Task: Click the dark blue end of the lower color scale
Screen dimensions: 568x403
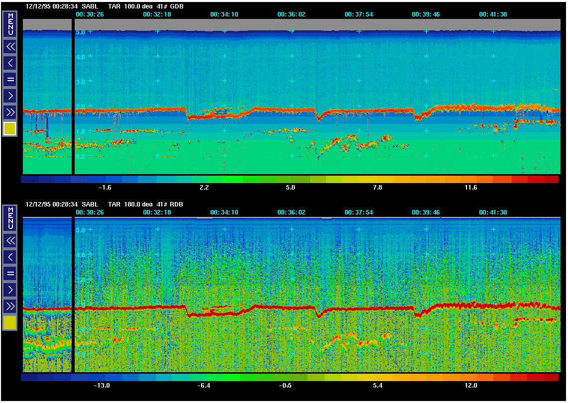Action: [x=29, y=378]
